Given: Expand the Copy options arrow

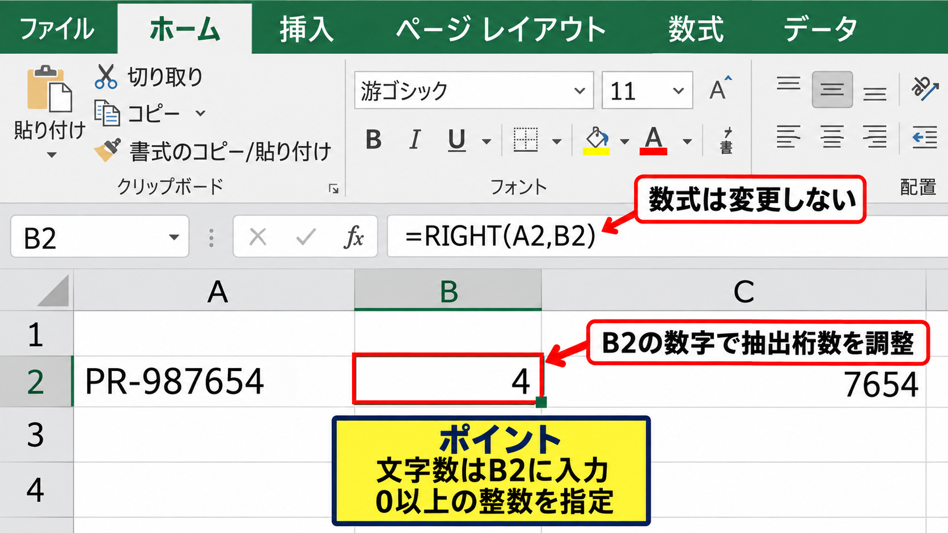Looking at the screenshot, I should (x=200, y=113).
